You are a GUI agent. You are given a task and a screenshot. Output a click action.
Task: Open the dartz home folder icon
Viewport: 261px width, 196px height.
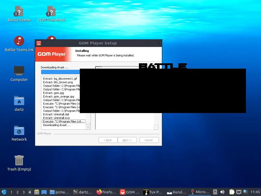coord(19,104)
